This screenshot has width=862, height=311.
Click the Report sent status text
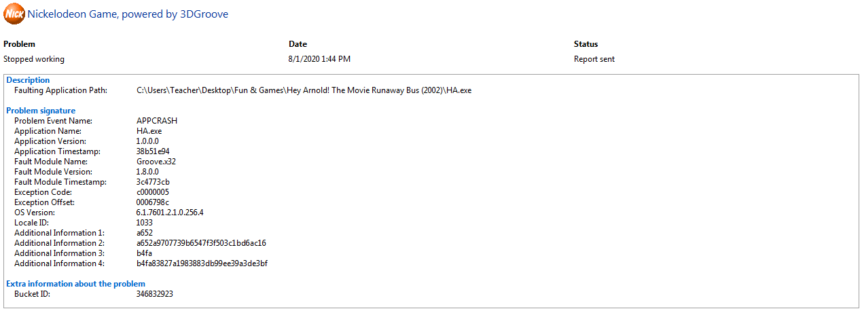[x=594, y=59]
